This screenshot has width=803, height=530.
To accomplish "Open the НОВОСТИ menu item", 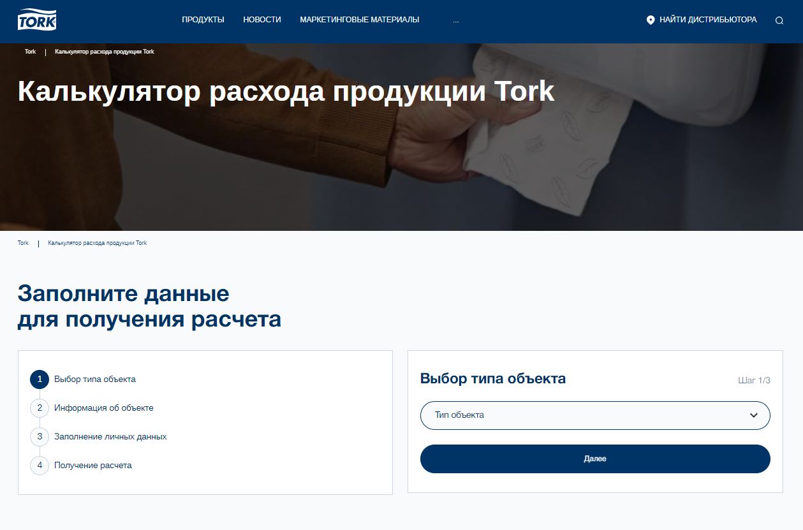I will coord(262,20).
